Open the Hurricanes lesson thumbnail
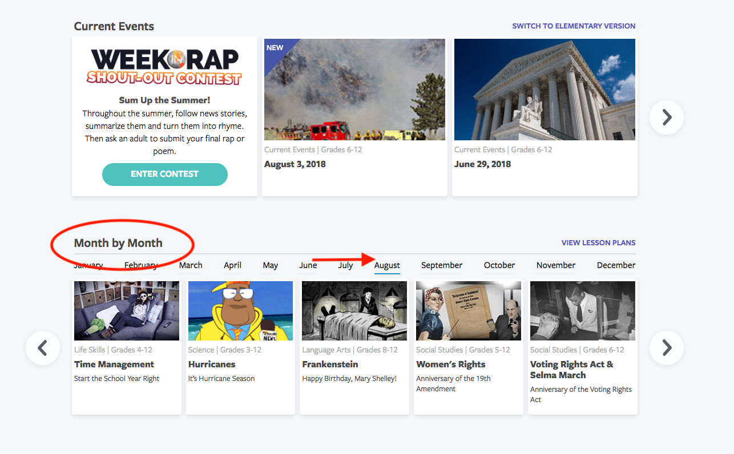This screenshot has height=454, width=734. (240, 311)
